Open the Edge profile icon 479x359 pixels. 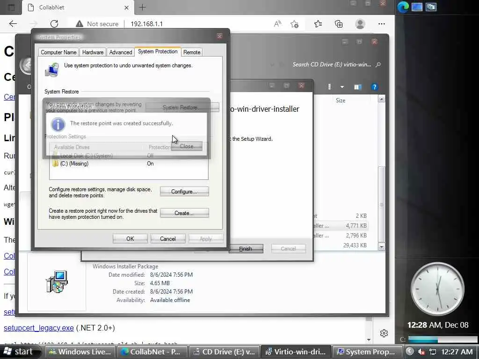pyautogui.click(x=360, y=24)
